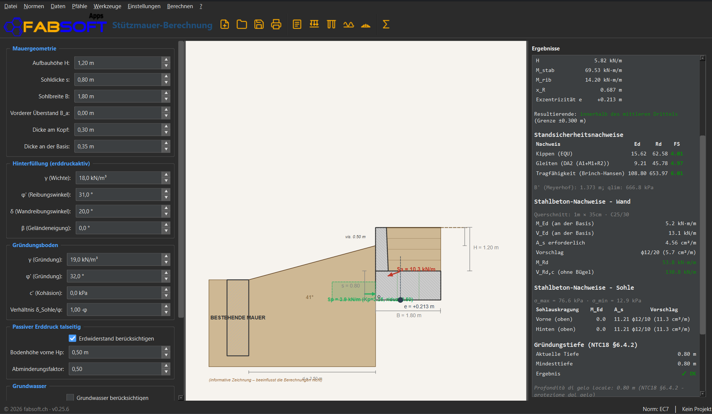Viewport: 712px width, 414px height.
Task: Click the FABSOFT logo
Action: pos(55,26)
